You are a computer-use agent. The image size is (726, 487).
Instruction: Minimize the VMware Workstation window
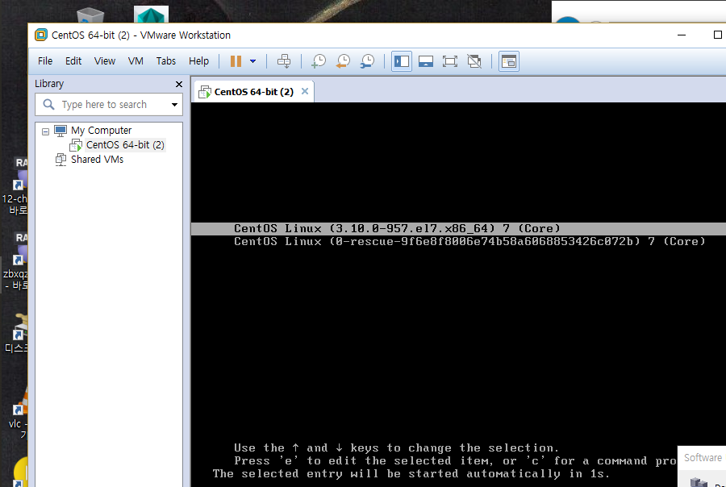point(682,35)
